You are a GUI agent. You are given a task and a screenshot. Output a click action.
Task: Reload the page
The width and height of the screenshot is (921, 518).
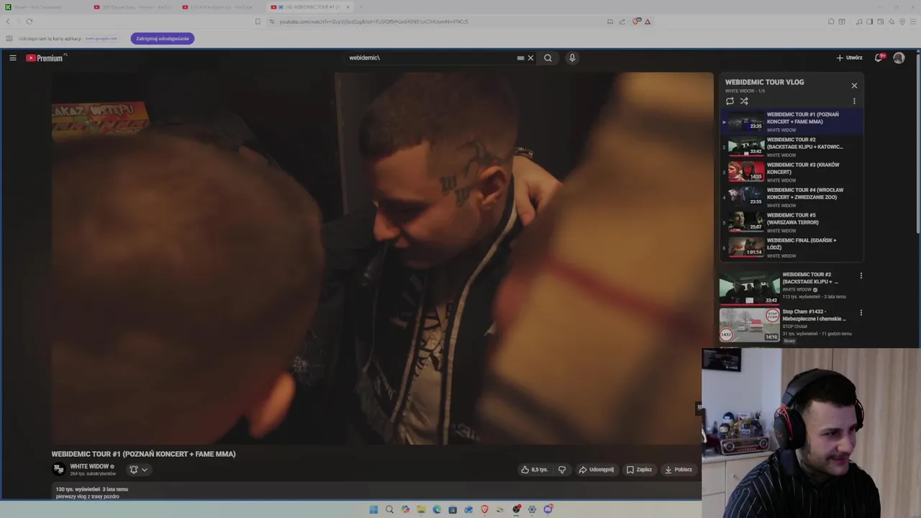30,22
